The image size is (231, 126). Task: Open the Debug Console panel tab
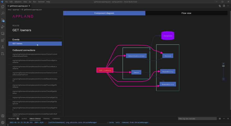point(35,119)
